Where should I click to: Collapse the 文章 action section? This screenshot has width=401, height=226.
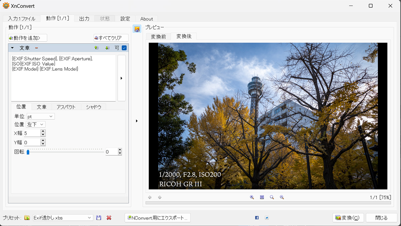(12, 48)
